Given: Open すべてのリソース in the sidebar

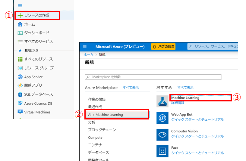Looking at the screenshot, I should click(39, 59).
